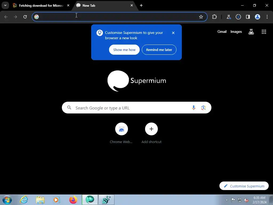Open Search Labs flask icon on the page
273x205 pixels.
coord(251,32)
